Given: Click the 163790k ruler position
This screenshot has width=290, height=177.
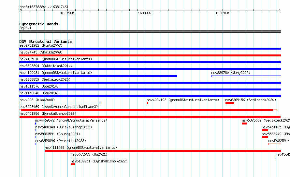Looking at the screenshot, I should coord(67,13).
